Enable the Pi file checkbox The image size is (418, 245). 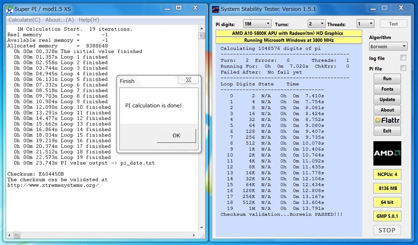tap(403, 68)
